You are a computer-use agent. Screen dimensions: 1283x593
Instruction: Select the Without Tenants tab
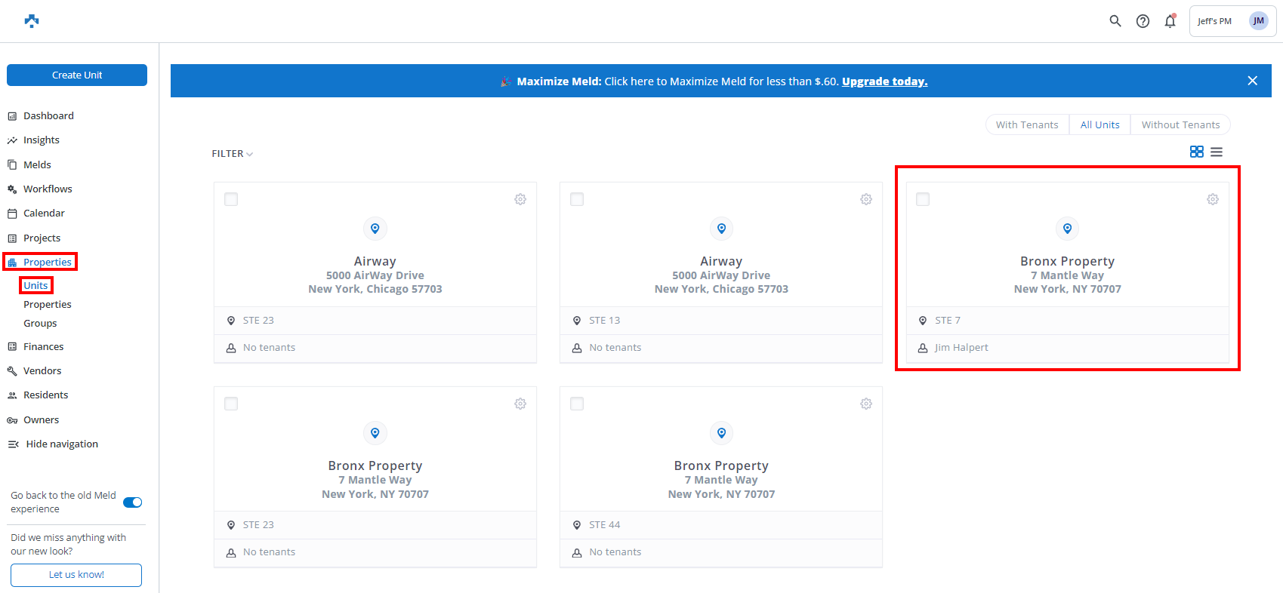(x=1180, y=124)
